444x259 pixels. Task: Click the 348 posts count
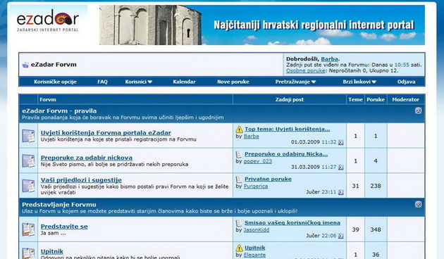click(376, 229)
